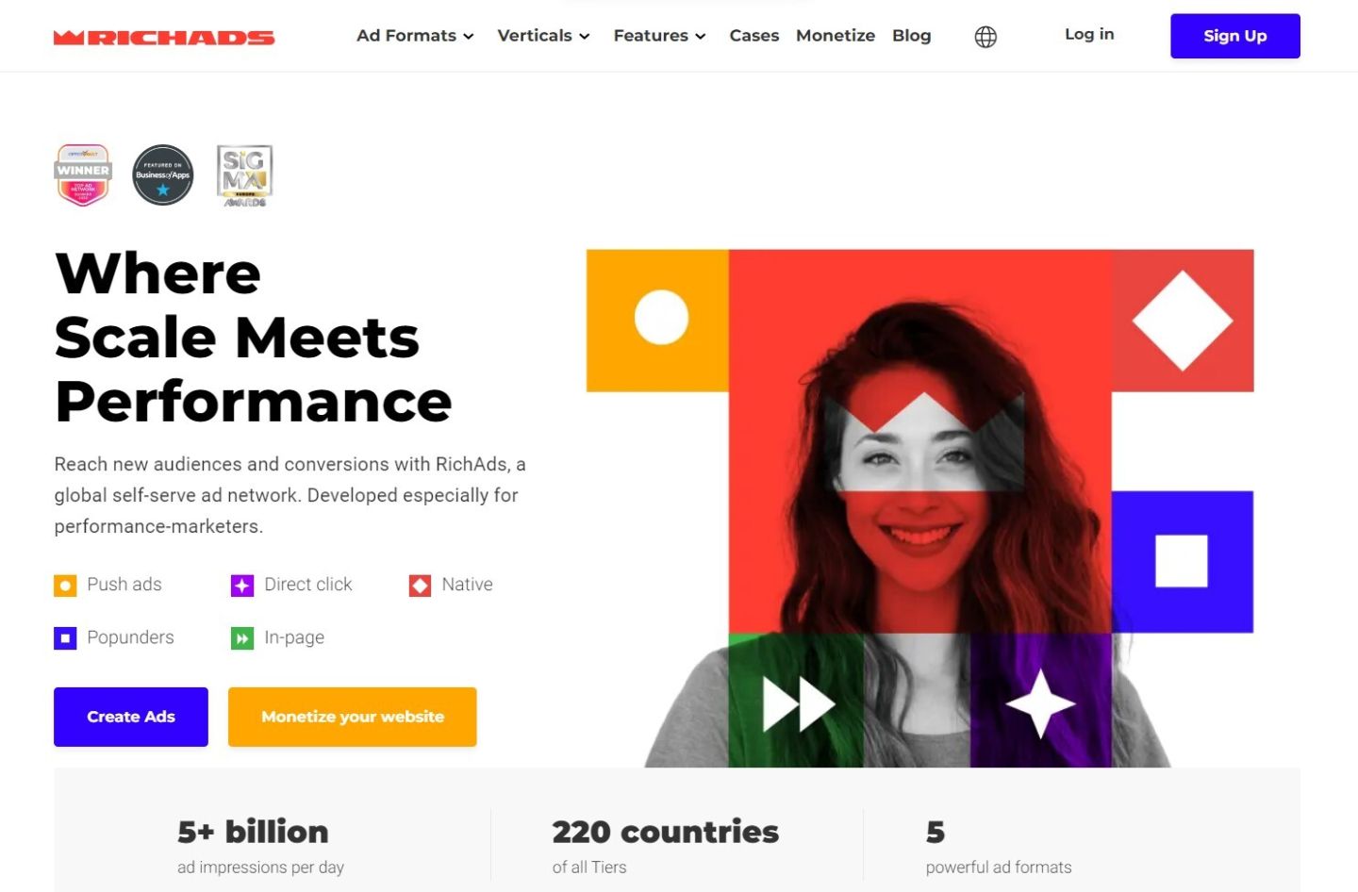Go to the Blog page
The width and height of the screenshot is (1358, 892).
(x=911, y=36)
